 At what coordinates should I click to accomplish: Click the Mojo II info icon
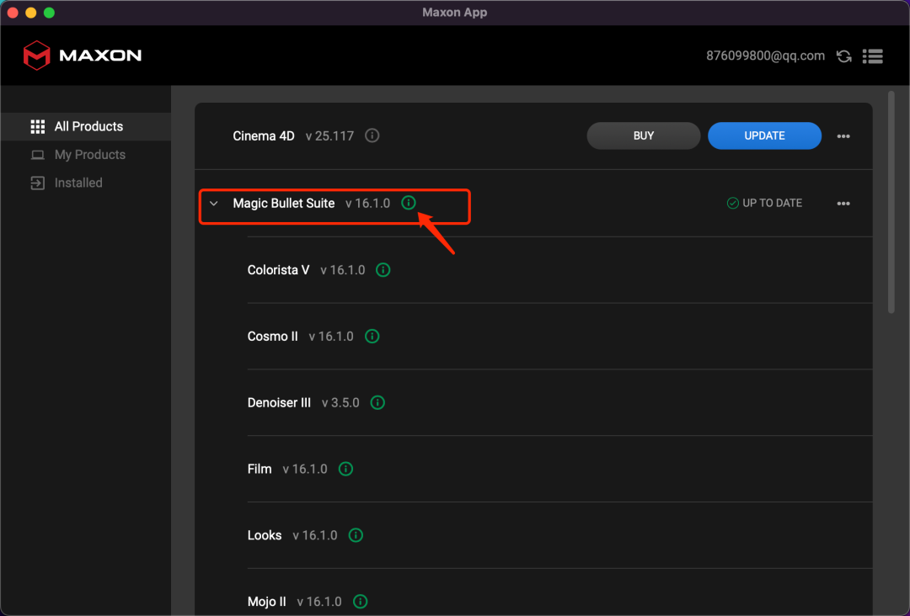360,602
